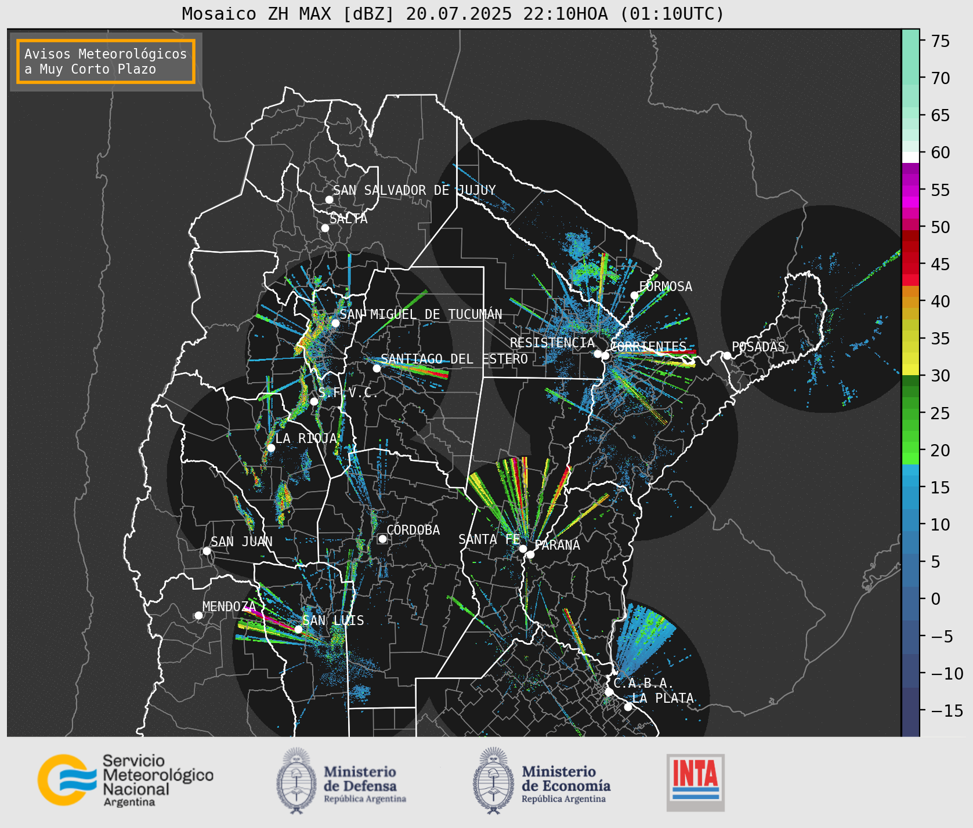973x828 pixels.
Task: Click the orange 40 dBZ colorbar band
Action: click(910, 302)
